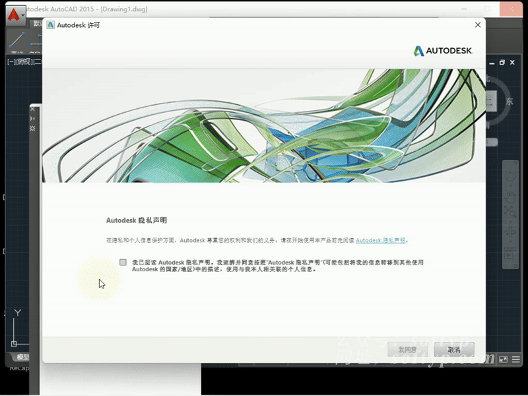Screen dimensions: 528x396
Task: Close the Autodesk 许可 dialog
Action: (x=477, y=25)
